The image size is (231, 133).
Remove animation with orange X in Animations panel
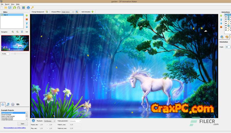point(221,27)
